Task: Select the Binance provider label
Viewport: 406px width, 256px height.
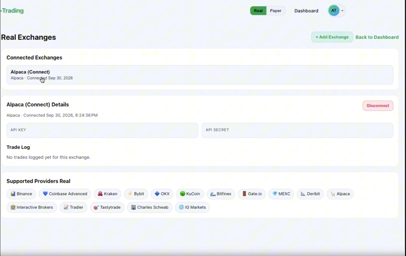Action: [x=24, y=193]
